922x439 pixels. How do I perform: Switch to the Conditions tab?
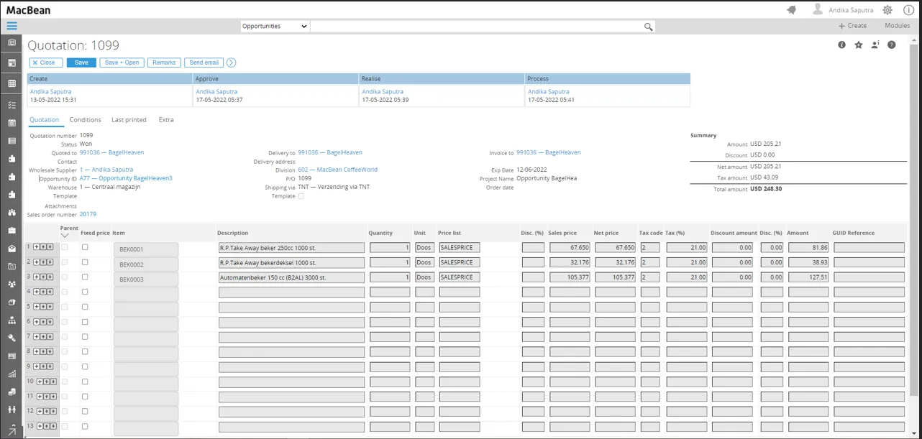[85, 120]
